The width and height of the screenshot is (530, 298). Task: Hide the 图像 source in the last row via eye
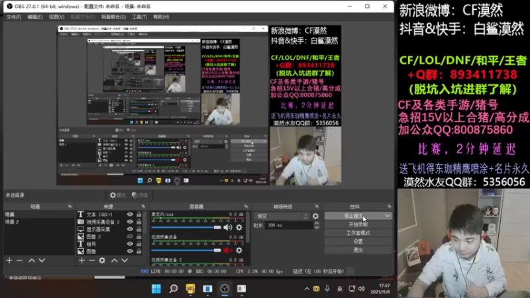tap(130, 251)
